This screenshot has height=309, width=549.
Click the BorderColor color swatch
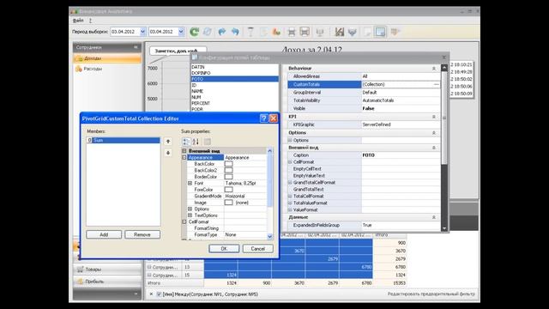coord(229,177)
